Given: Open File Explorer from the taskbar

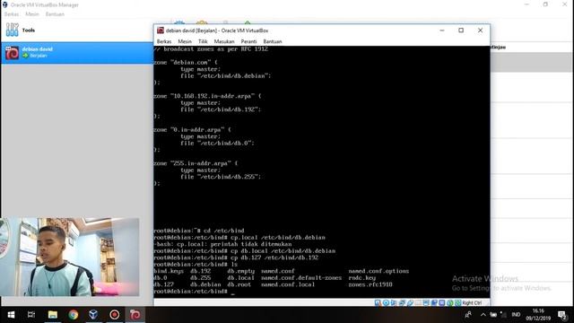Looking at the screenshot, I should tap(53, 315).
